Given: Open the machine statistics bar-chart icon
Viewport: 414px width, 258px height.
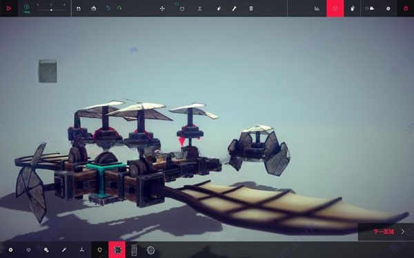Looking at the screenshot, I should pos(317,8).
